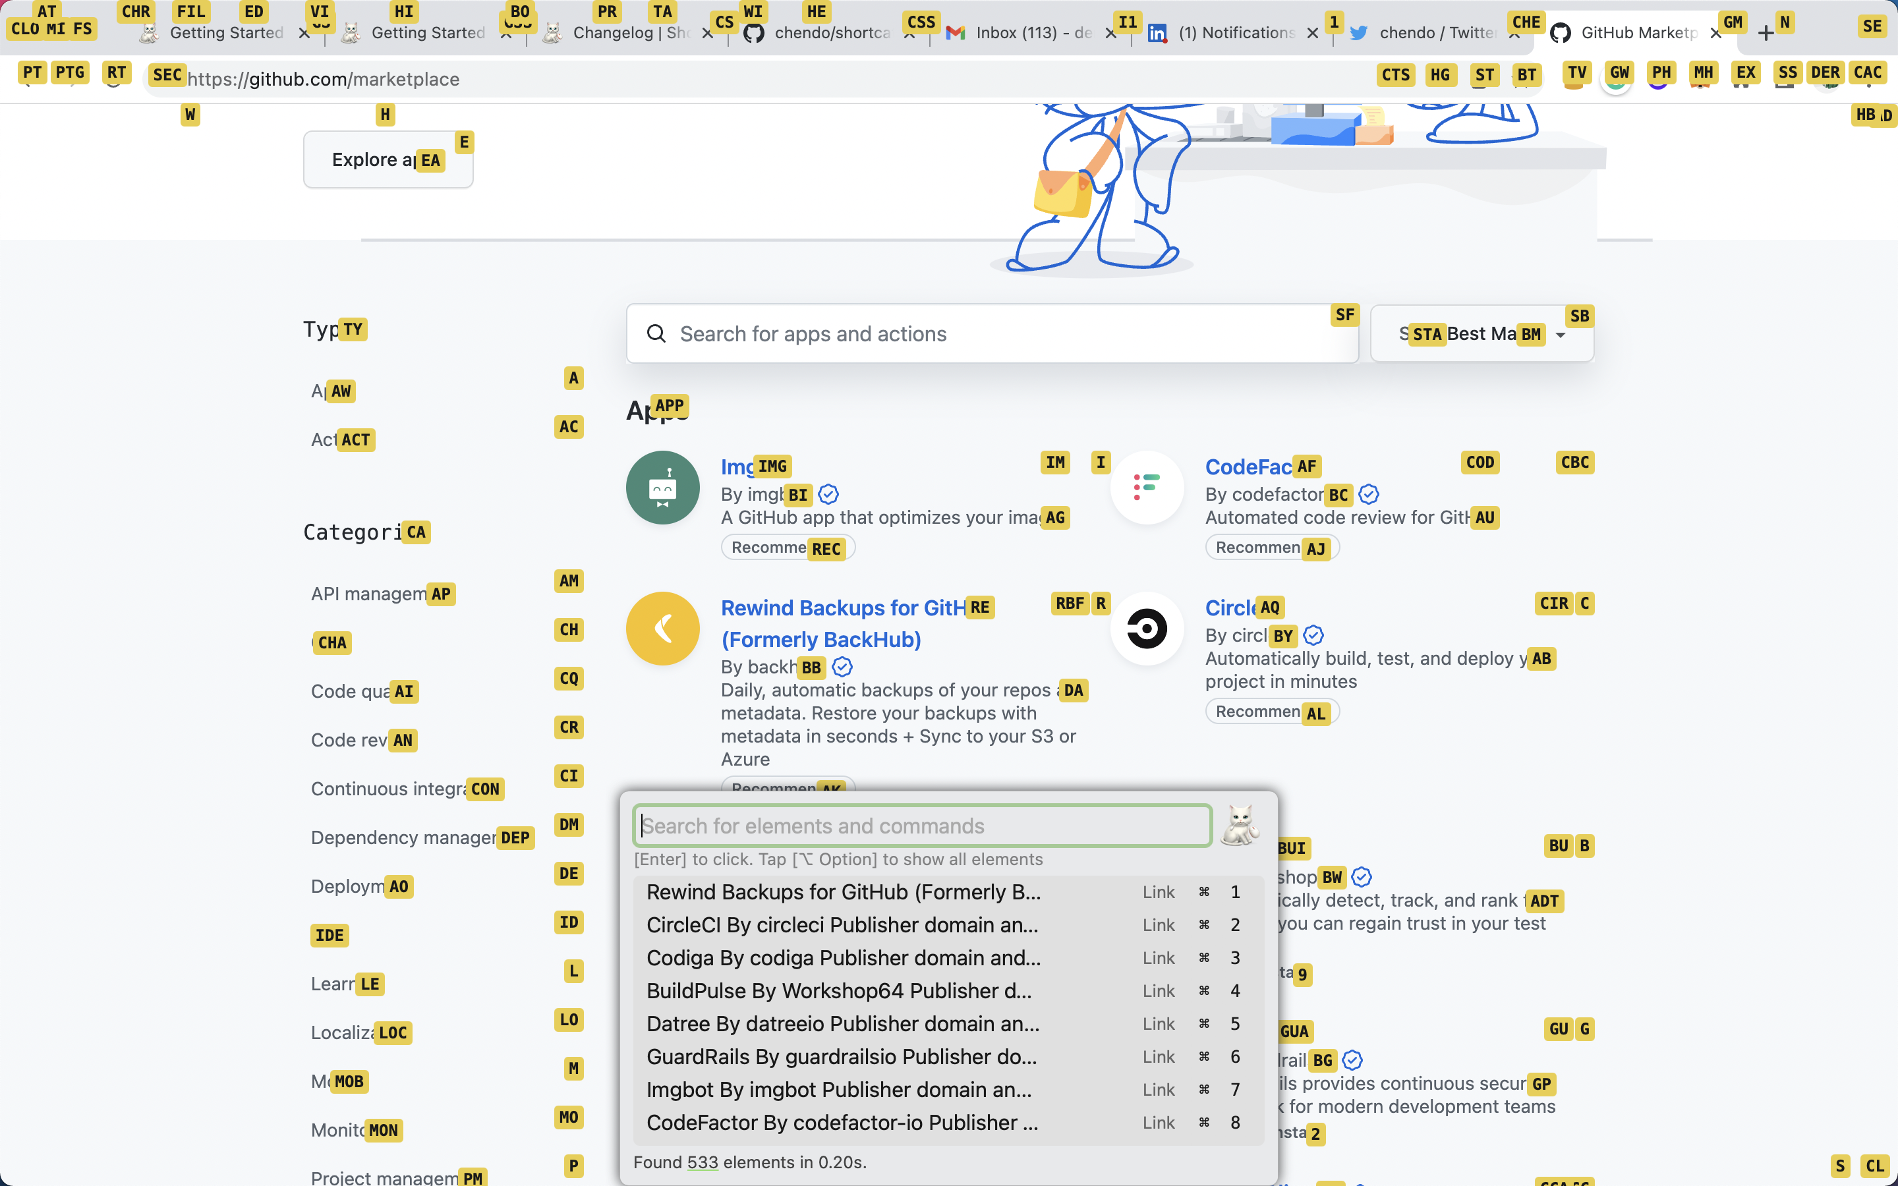
Task: Click the LinkedIn favicon on the Notifications tab
Action: (1157, 33)
